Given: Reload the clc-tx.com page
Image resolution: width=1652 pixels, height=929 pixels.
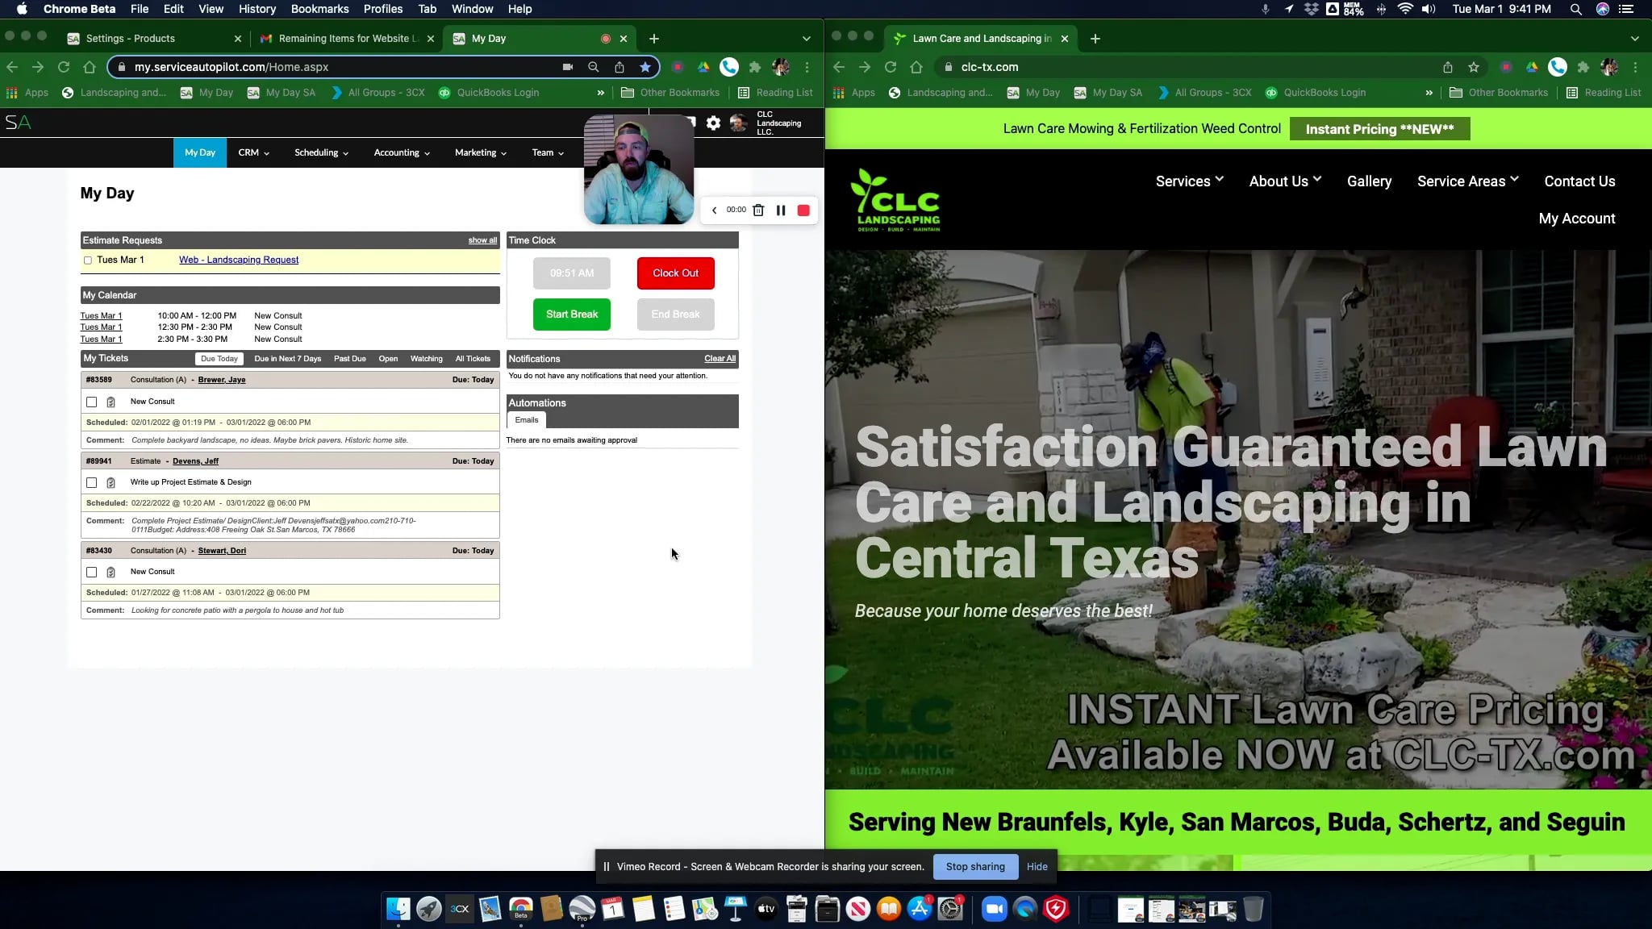Looking at the screenshot, I should coord(891,67).
